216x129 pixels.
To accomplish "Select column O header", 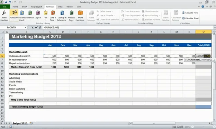I will click(204, 32).
